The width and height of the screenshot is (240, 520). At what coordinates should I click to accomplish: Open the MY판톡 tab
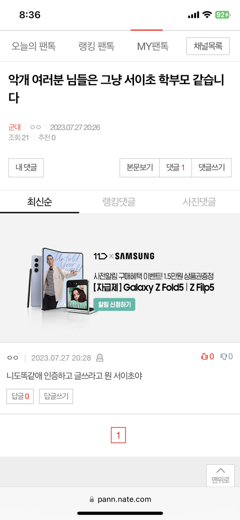coord(153,46)
